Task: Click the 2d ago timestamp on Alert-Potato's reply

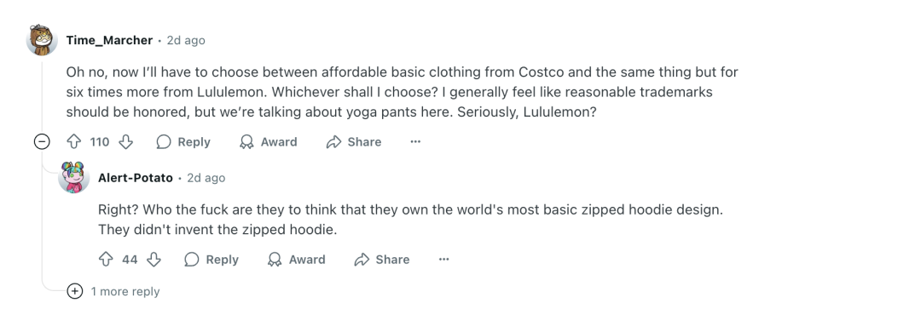Action: click(x=206, y=178)
